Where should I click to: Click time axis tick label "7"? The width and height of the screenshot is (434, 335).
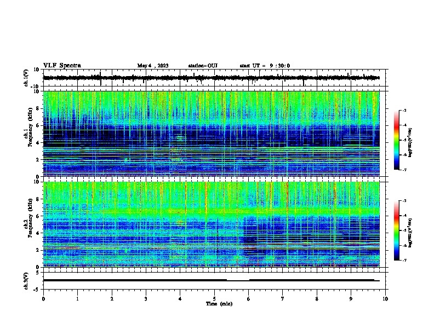[283, 299]
